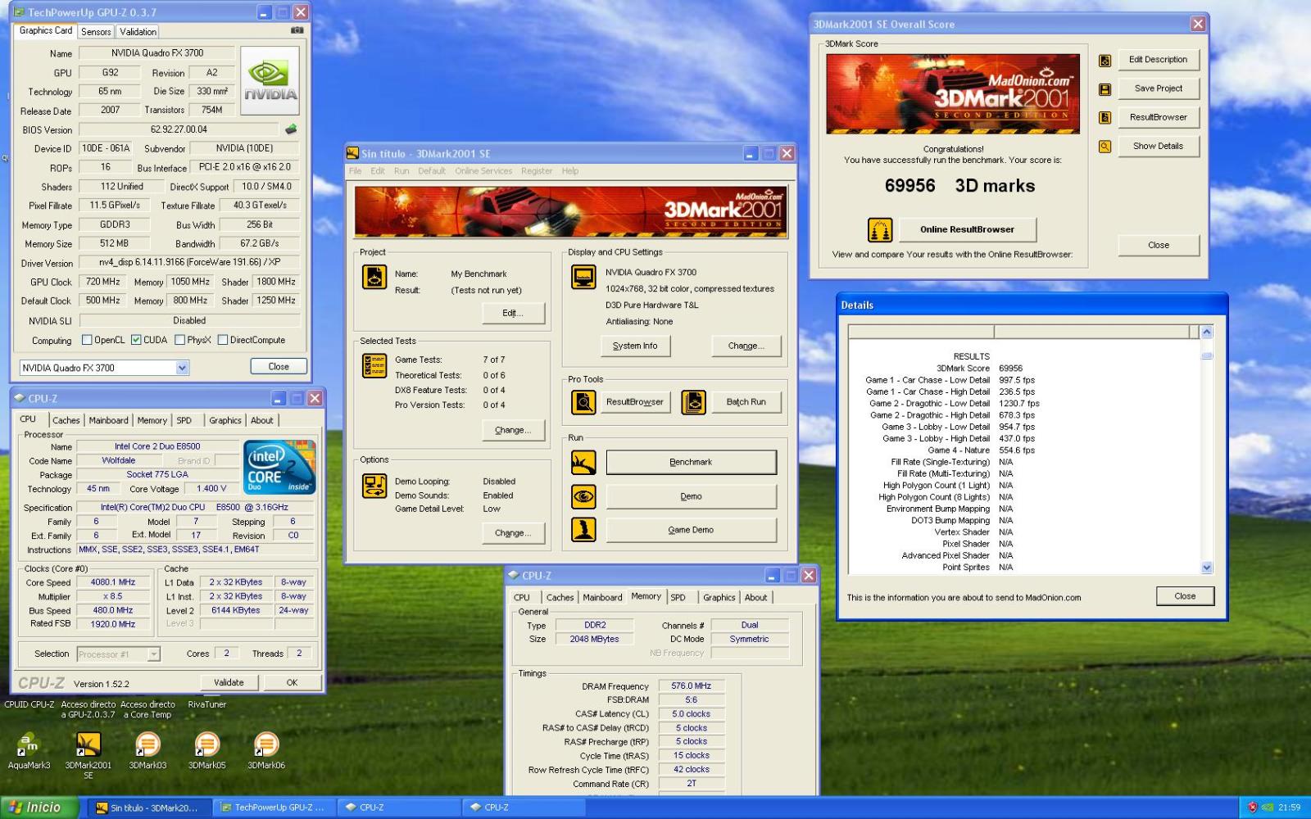The height and width of the screenshot is (819, 1311).
Task: Click the System Info button
Action: pos(635,346)
